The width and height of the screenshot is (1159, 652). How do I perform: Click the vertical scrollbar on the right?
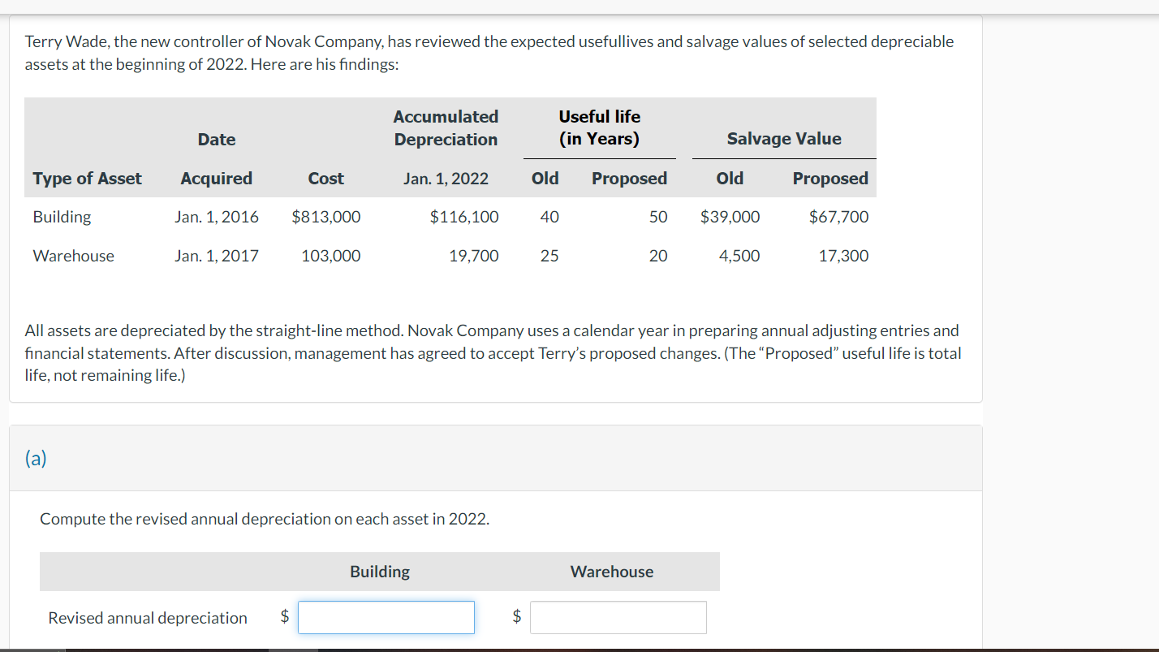tap(1153, 325)
